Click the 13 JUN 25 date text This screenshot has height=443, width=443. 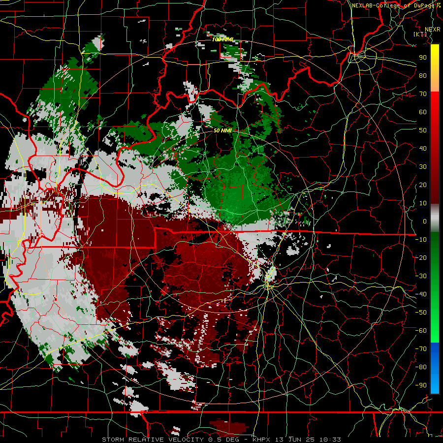point(295,440)
